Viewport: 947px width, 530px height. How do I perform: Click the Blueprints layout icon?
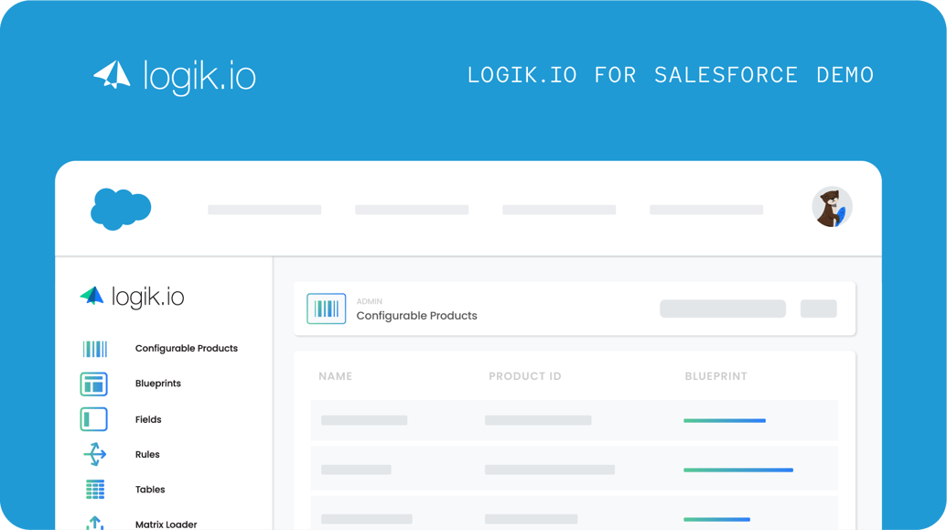coord(93,384)
